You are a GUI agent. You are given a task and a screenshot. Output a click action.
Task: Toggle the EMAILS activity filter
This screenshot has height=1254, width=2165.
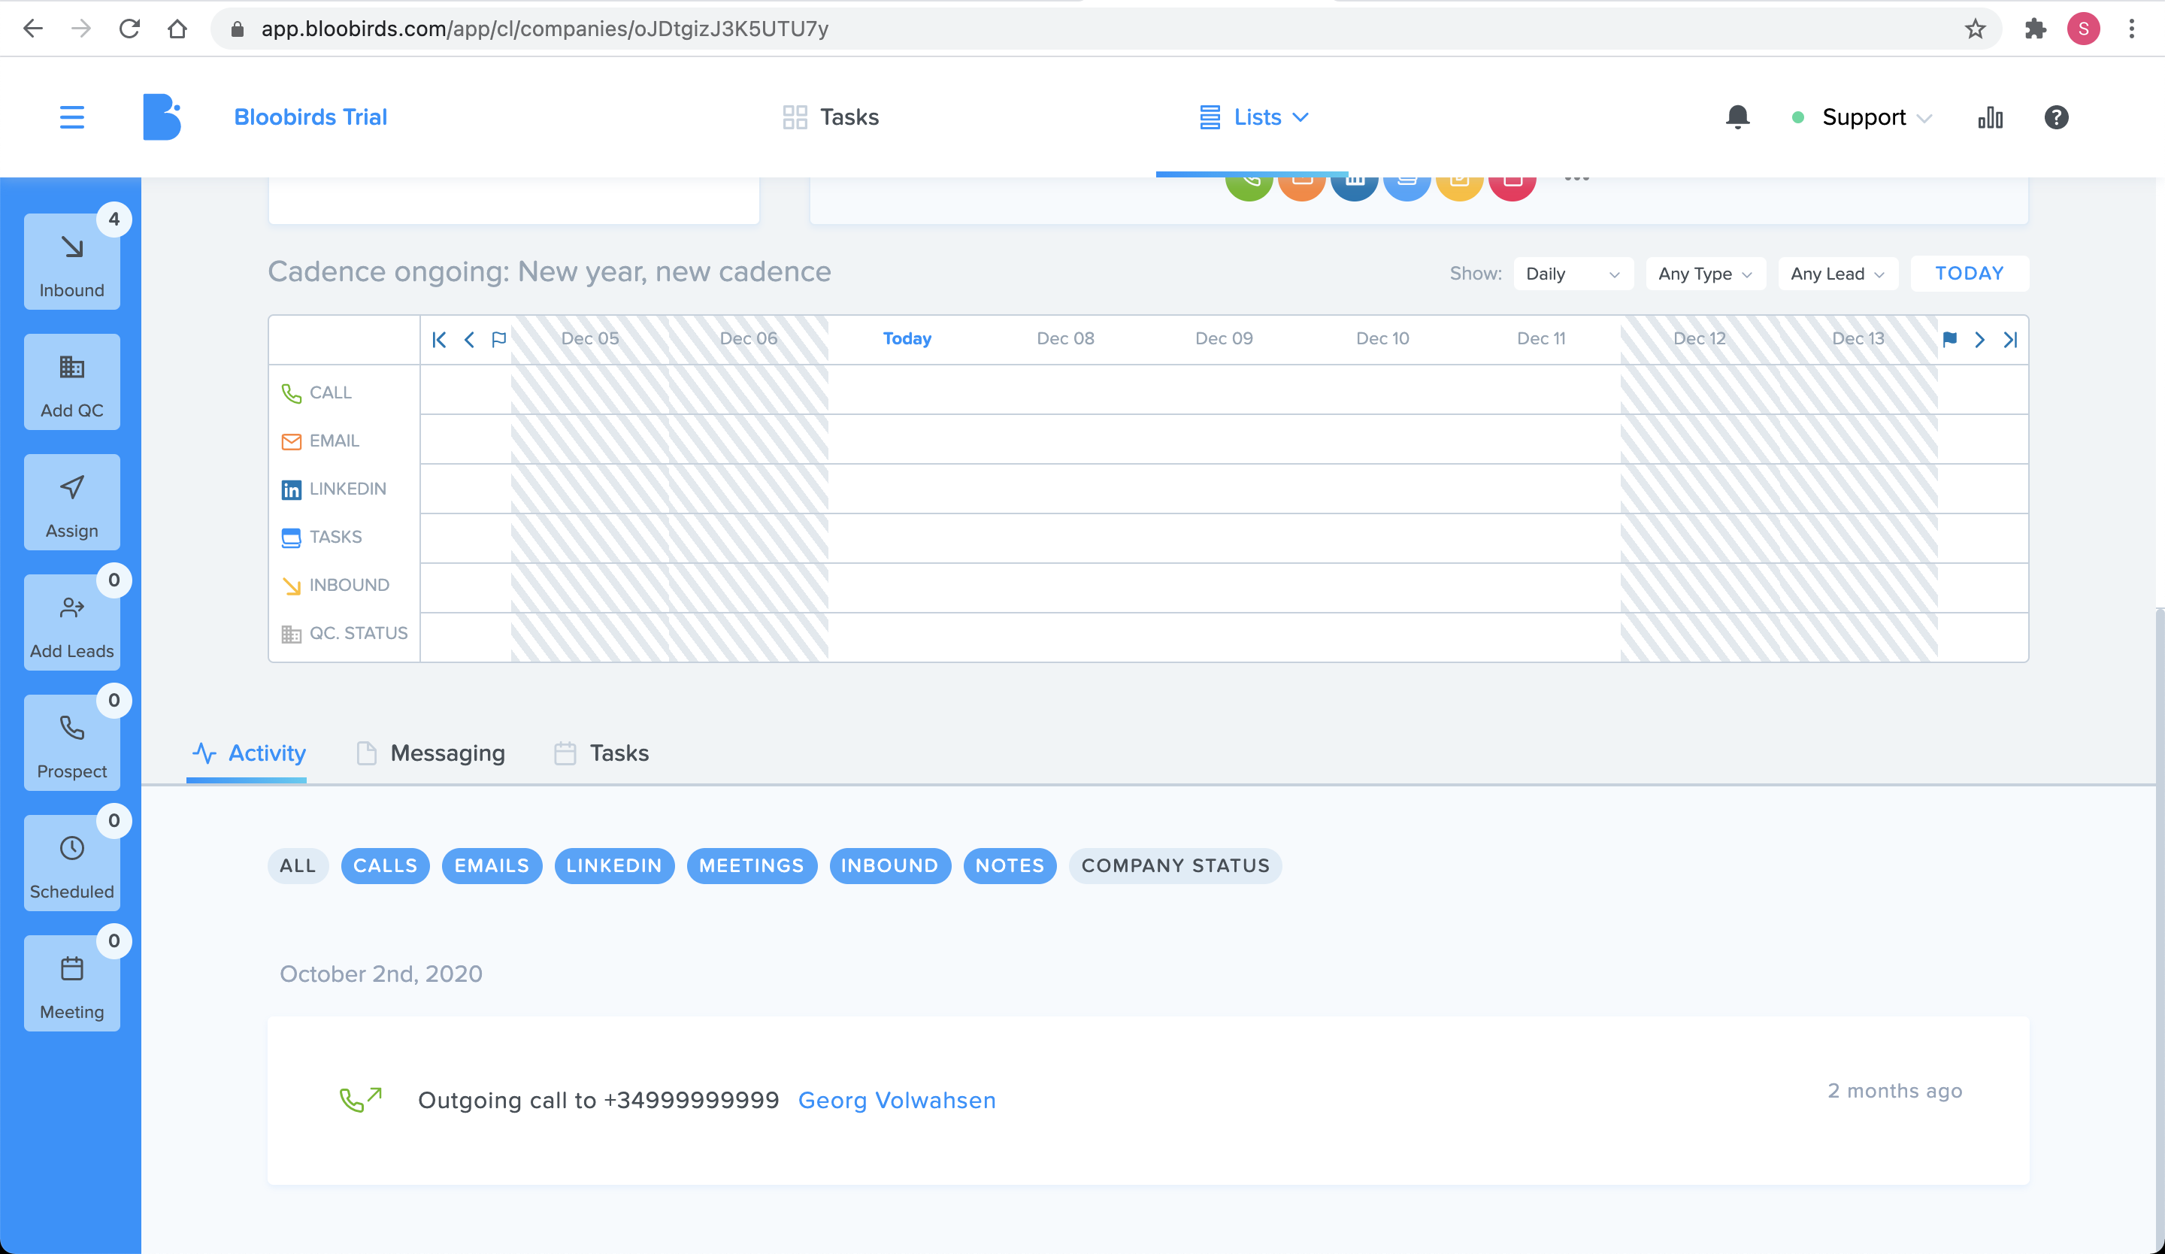pyautogui.click(x=492, y=866)
